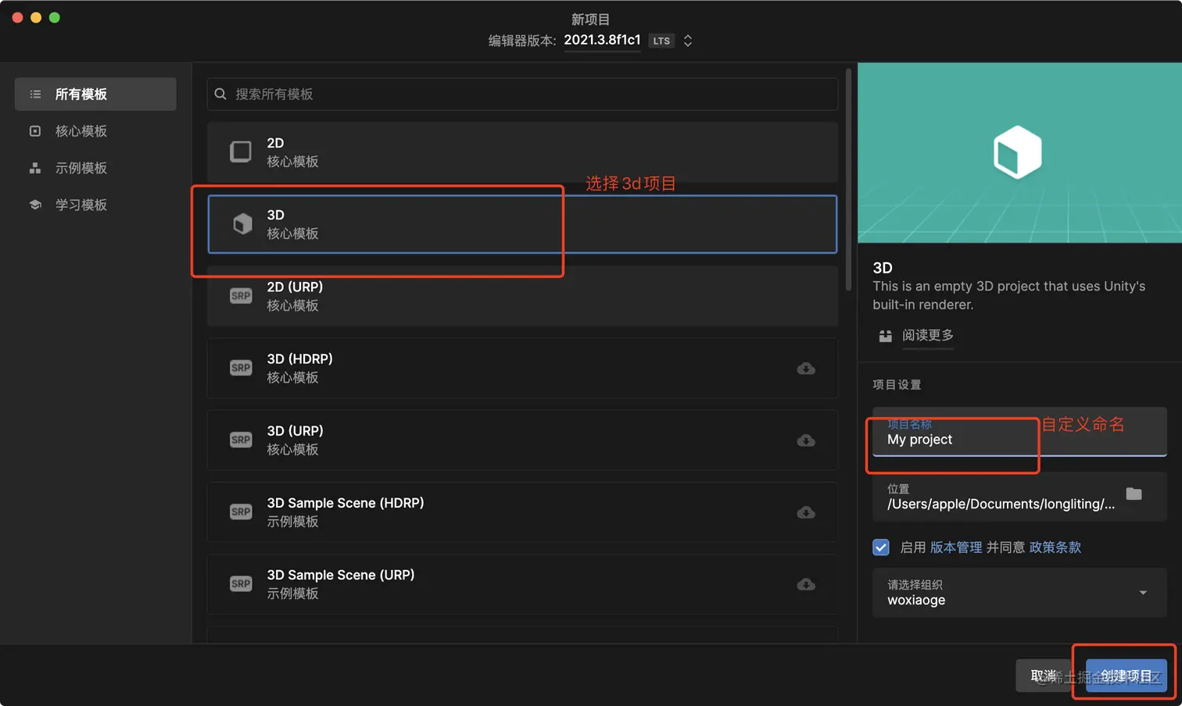
Task: Download the 3D Sample Scene (HDRP) template
Action: point(806,512)
